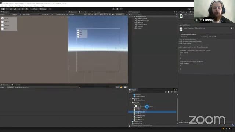Toggle Collapse in Console

point(10,87)
